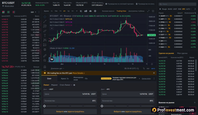Select the 15m time interval
Screen dimensions: 198x115
click(56, 11)
